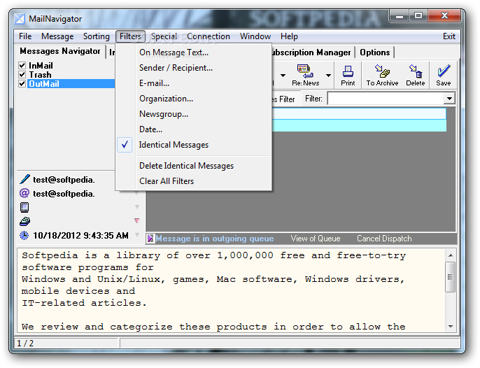The image size is (480, 368).
Task: Click View of Queue link
Action: 316,239
